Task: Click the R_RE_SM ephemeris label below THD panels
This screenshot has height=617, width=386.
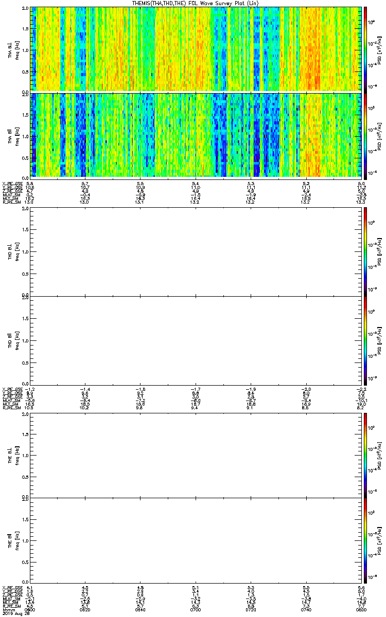Action: click(11, 407)
